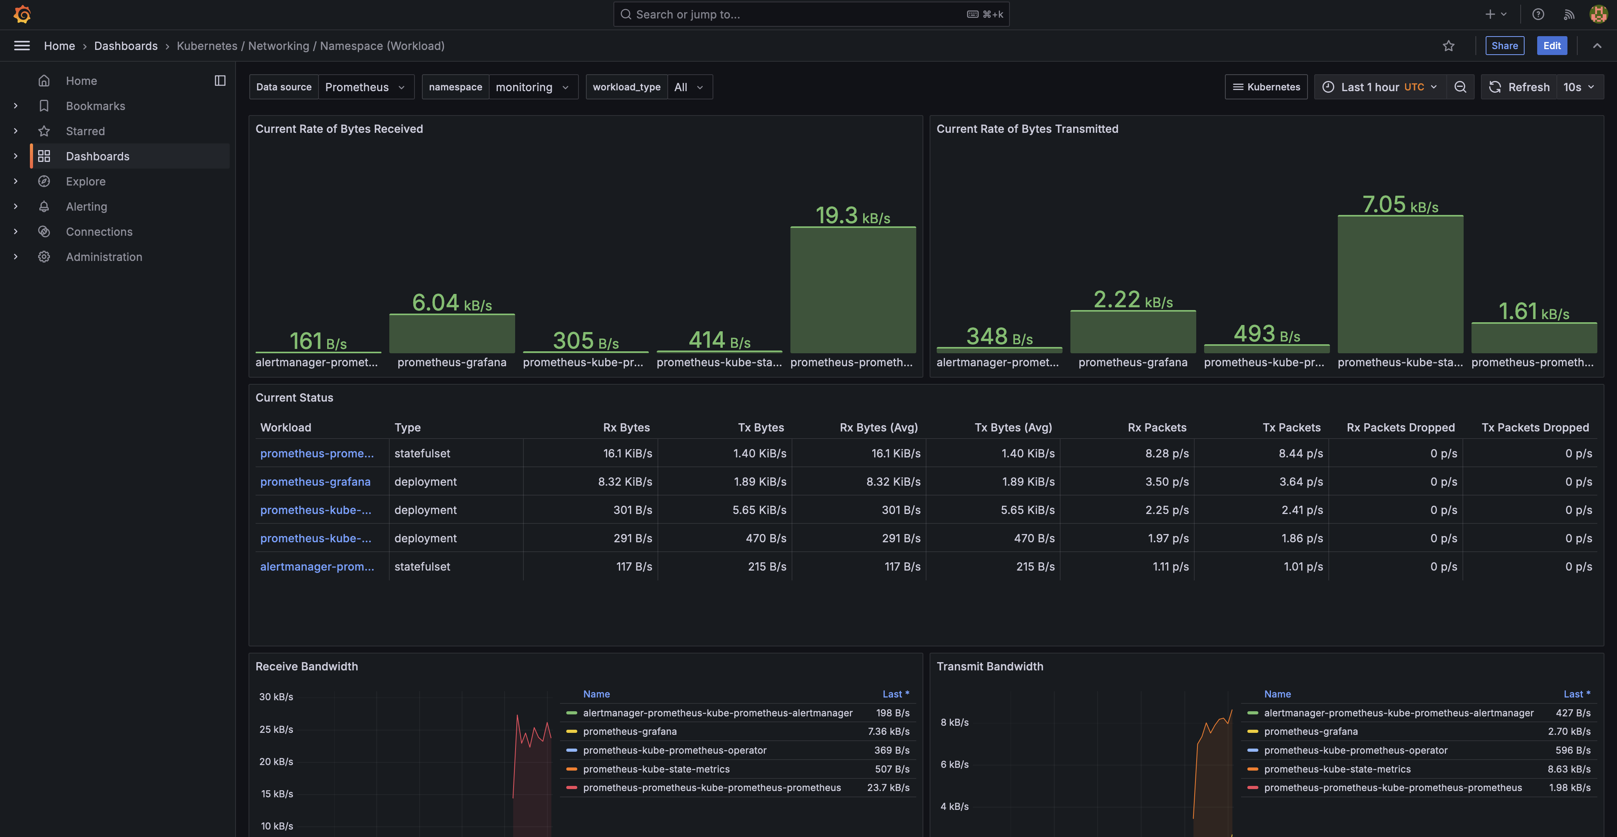
Task: Undock the sidebar menu panel
Action: point(220,80)
